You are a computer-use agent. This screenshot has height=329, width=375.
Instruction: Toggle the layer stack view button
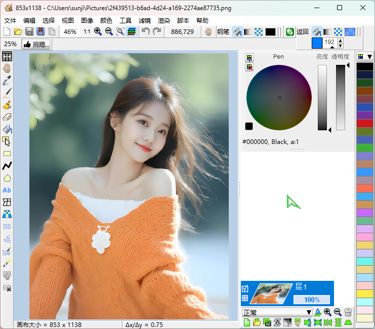click(132, 31)
